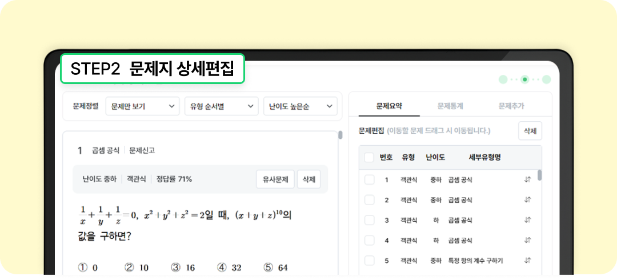Check the checkbox for problem row 1

tap(369, 180)
